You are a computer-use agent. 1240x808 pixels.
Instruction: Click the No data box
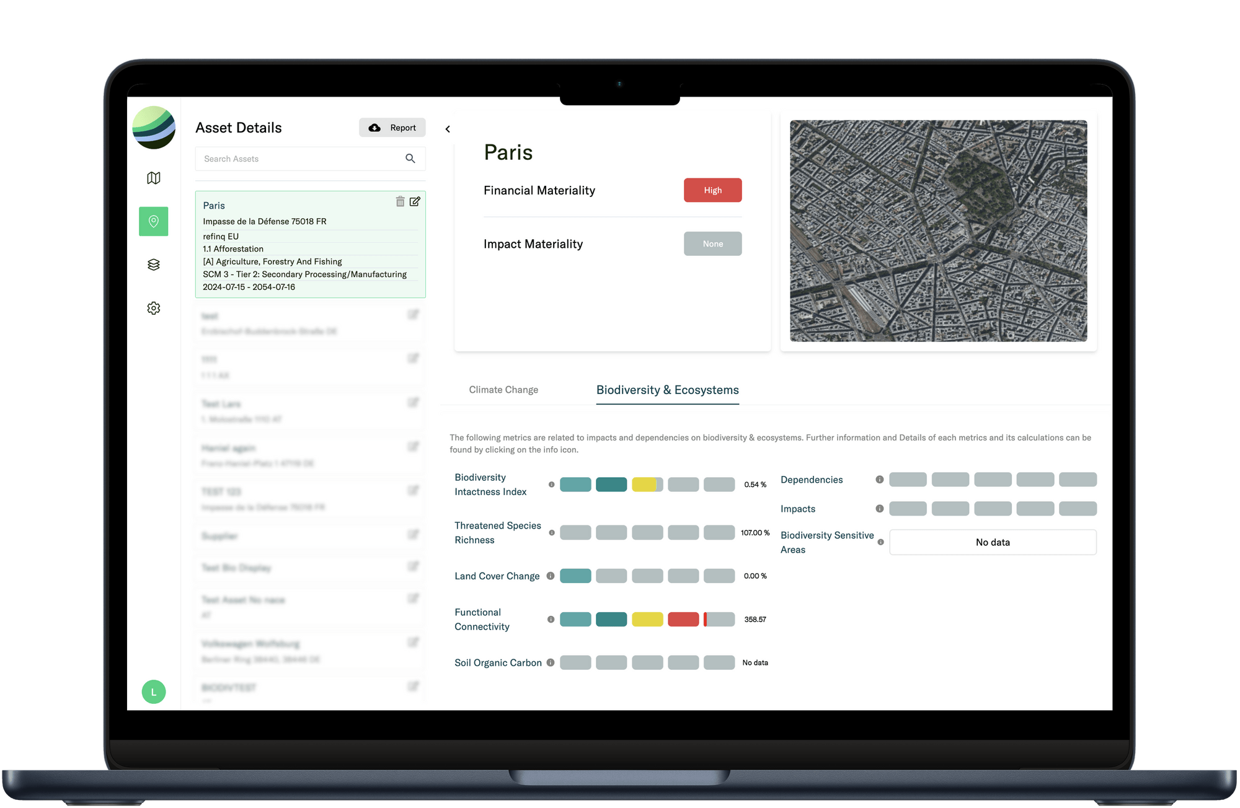(x=993, y=542)
